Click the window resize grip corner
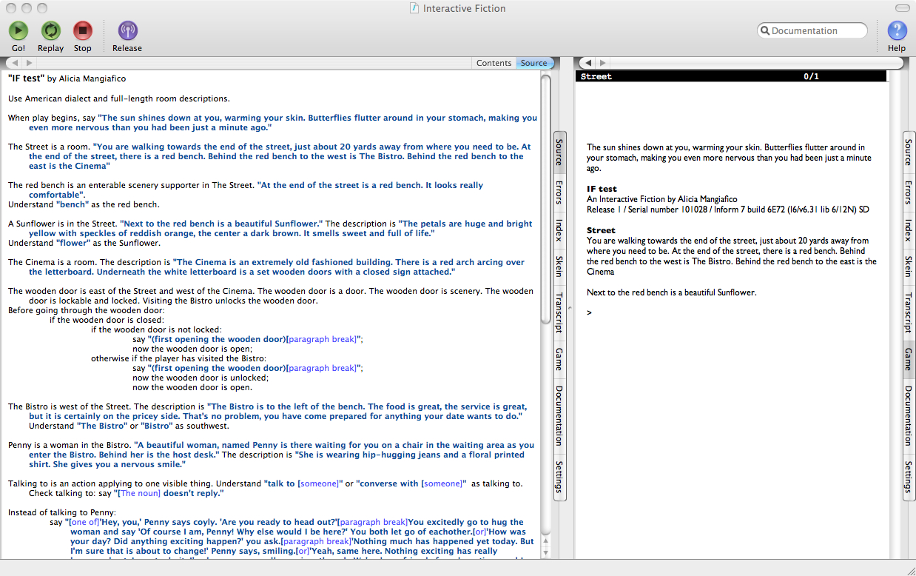This screenshot has height=576, width=916. (x=909, y=569)
